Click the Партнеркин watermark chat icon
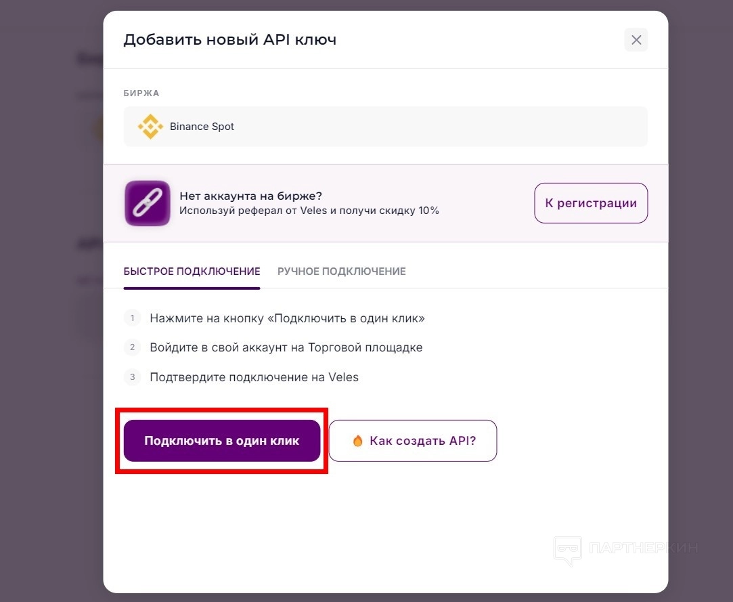The width and height of the screenshot is (733, 602). [567, 550]
